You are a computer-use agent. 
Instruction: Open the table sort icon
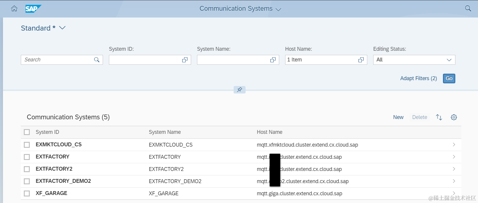point(439,117)
